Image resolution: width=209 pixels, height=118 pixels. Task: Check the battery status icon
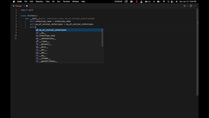click(159, 2)
